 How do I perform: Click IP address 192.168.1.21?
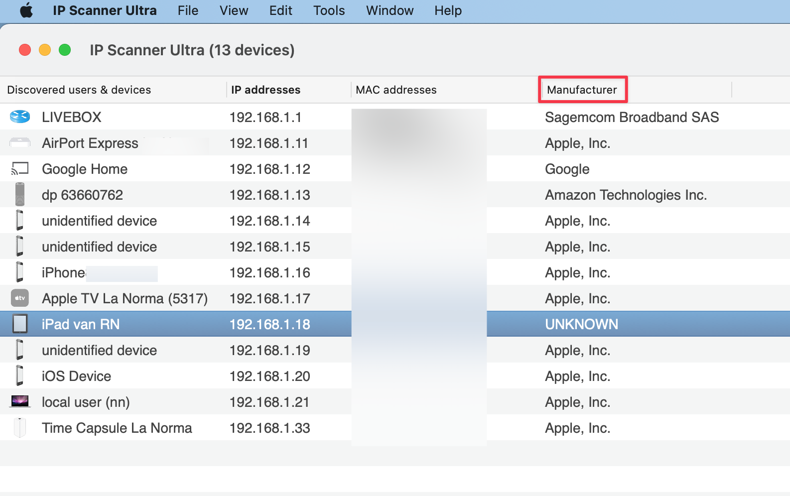point(269,402)
